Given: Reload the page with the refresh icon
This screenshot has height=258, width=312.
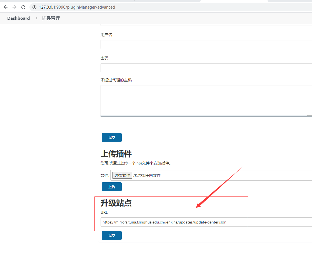Looking at the screenshot, I should point(23,7).
